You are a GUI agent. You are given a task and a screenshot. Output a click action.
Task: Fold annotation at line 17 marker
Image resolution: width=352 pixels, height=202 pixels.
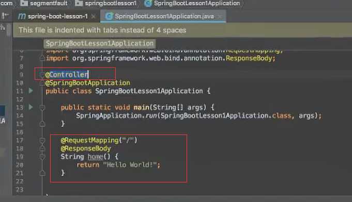click(42, 141)
